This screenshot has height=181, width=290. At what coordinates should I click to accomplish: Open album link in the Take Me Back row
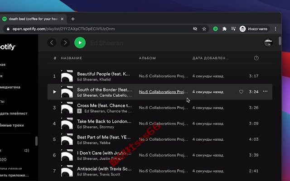[163, 124]
